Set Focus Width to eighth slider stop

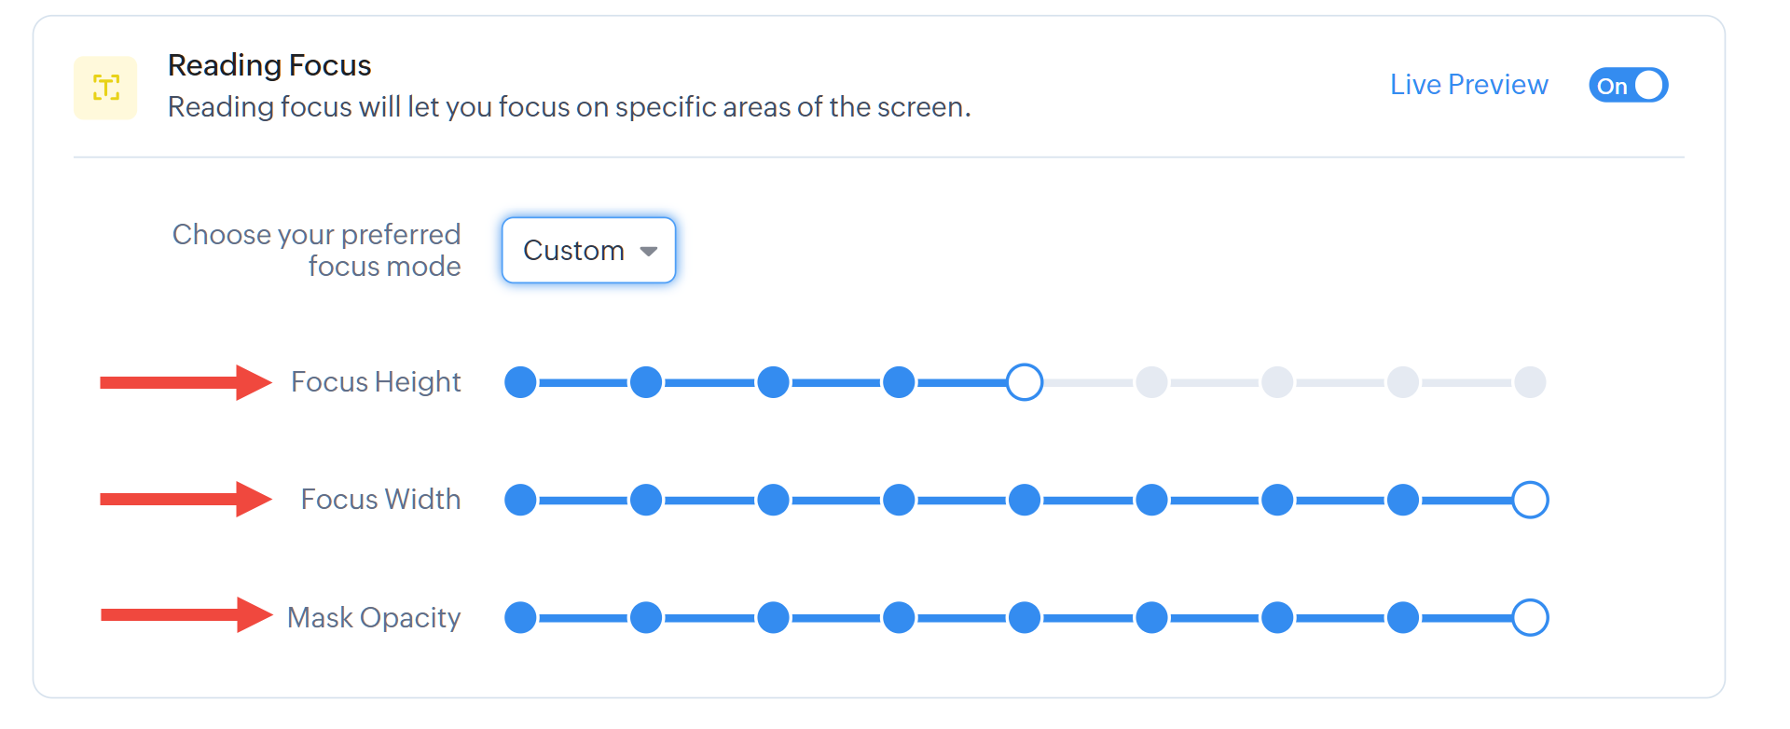pyautogui.click(x=1403, y=500)
